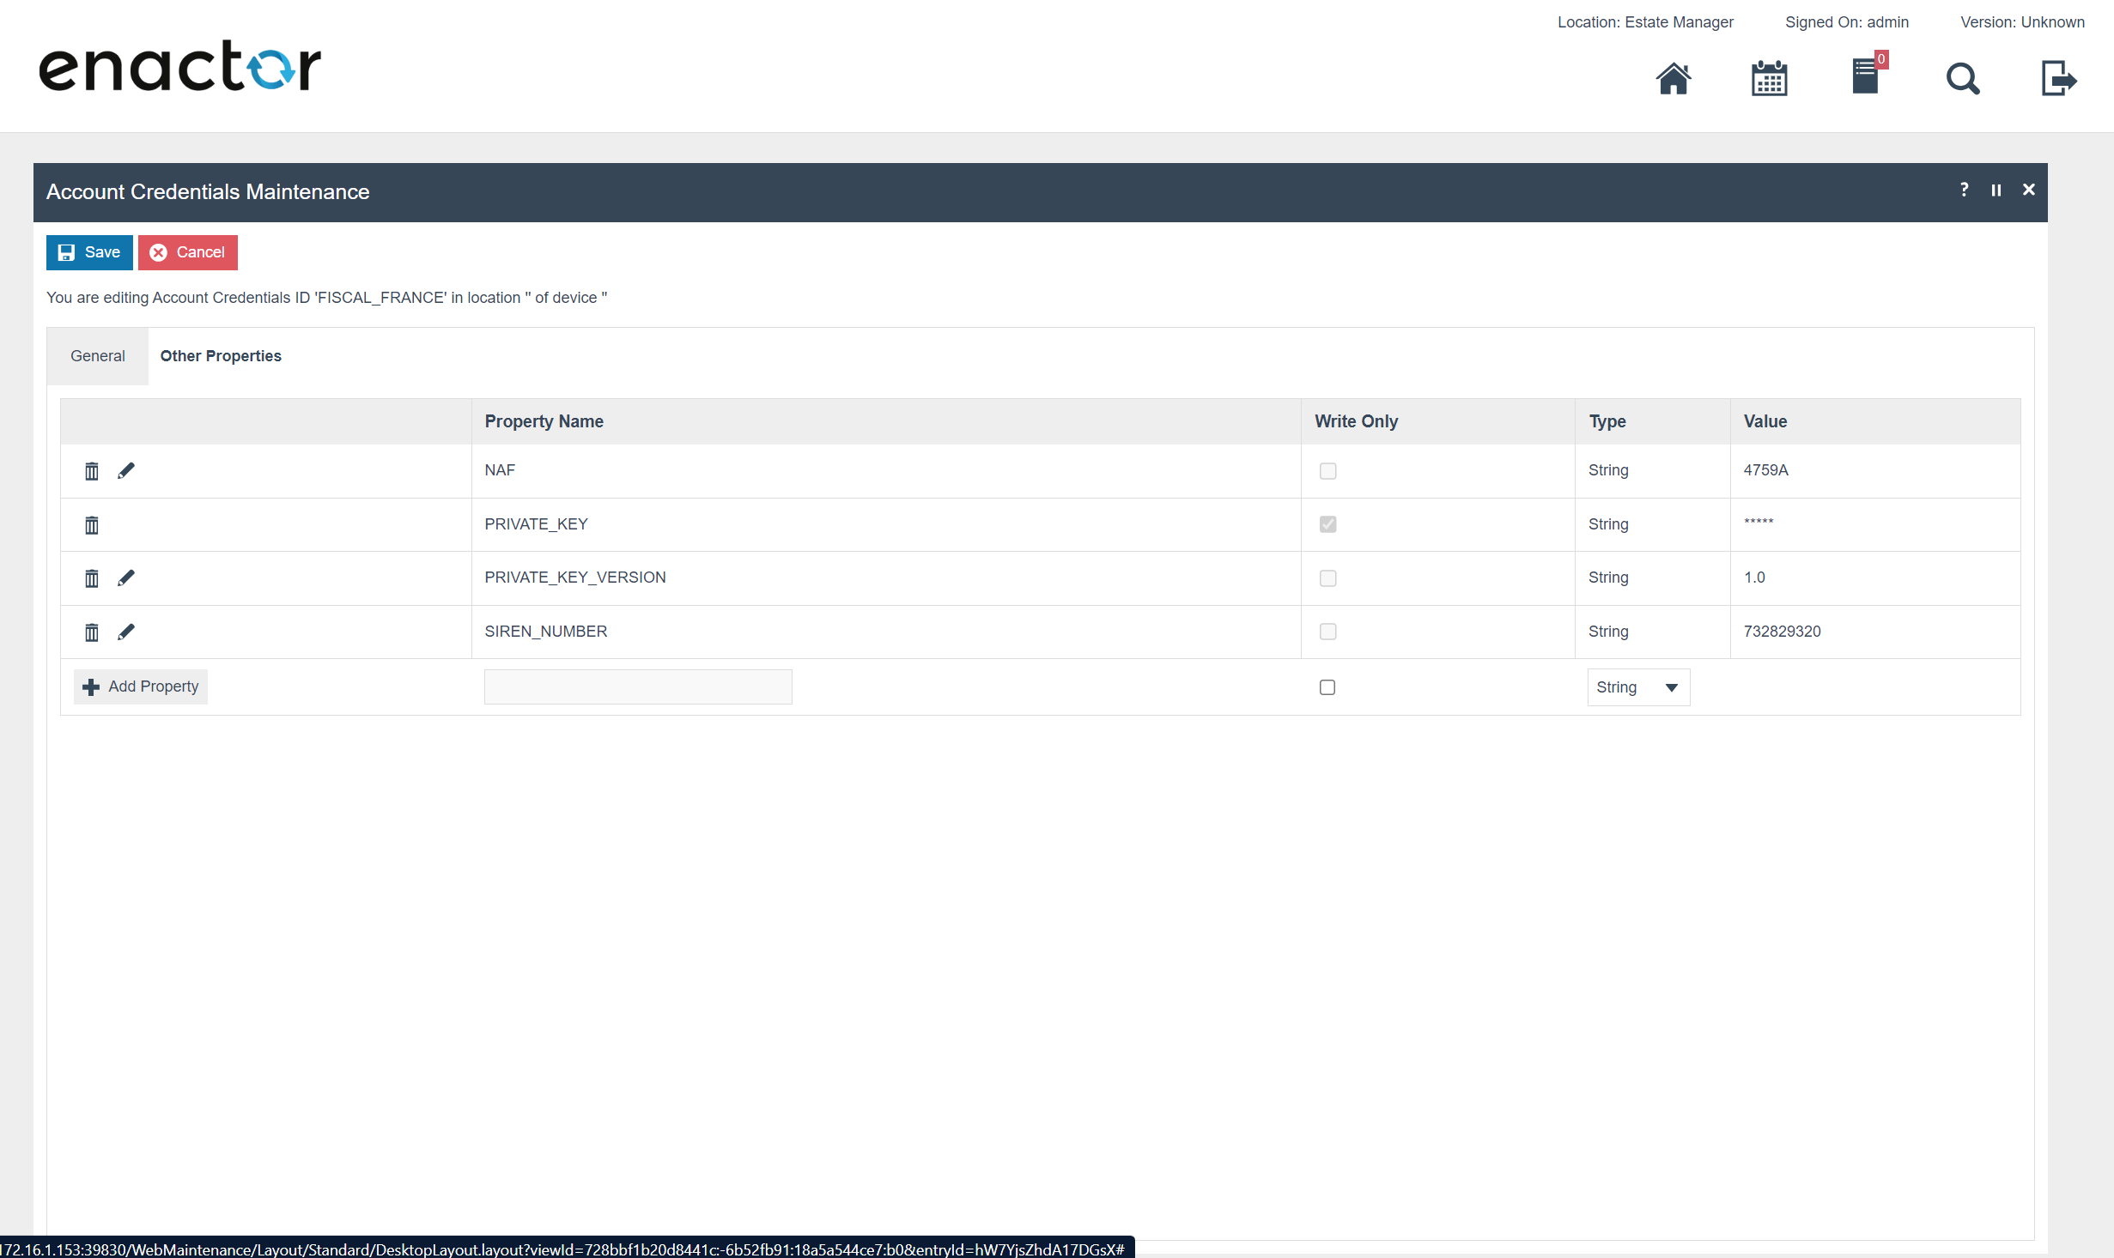Go to the Home page icon
This screenshot has height=1258, width=2114.
click(x=1673, y=79)
